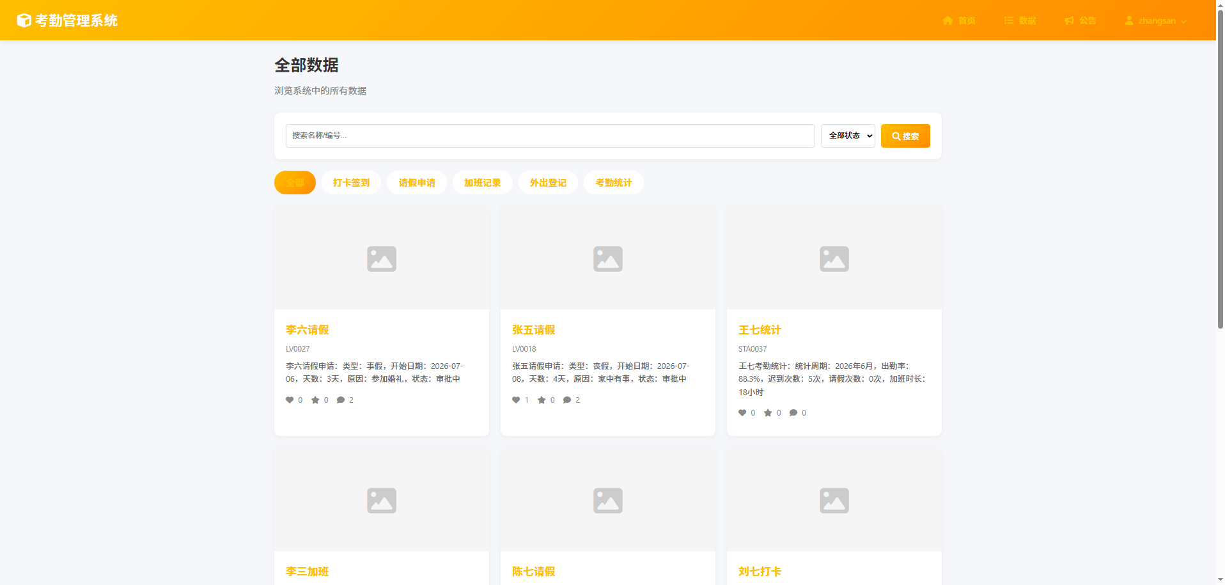Select the 全部 category tab

click(x=295, y=182)
